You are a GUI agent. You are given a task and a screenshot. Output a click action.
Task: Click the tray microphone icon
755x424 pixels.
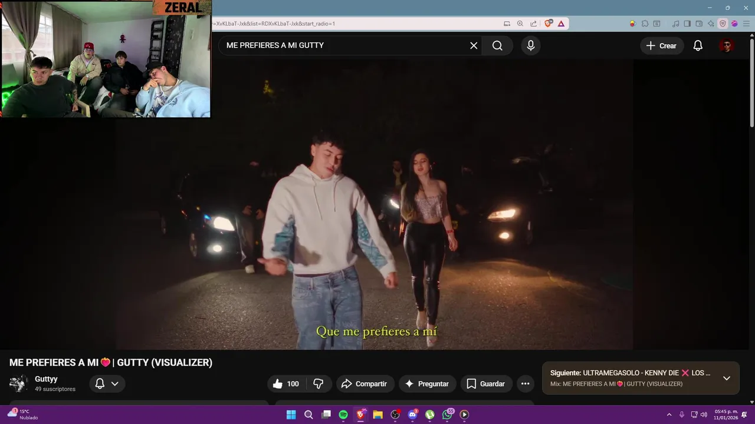[682, 415]
